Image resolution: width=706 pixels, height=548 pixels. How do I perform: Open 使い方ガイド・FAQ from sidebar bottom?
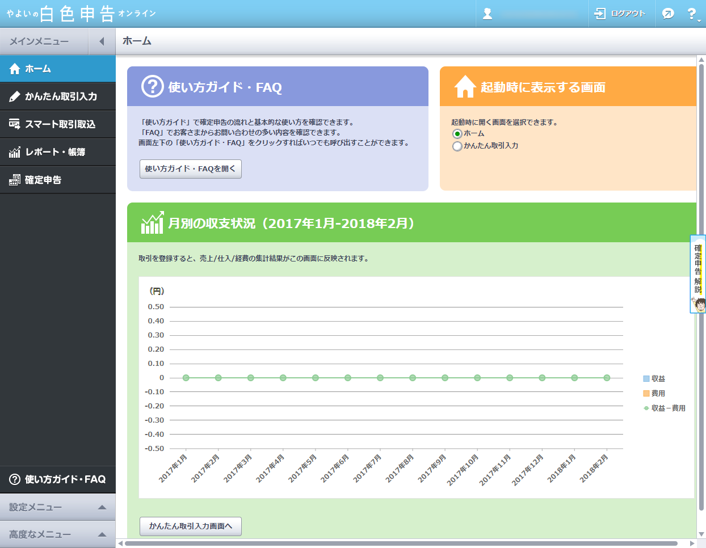tap(57, 479)
